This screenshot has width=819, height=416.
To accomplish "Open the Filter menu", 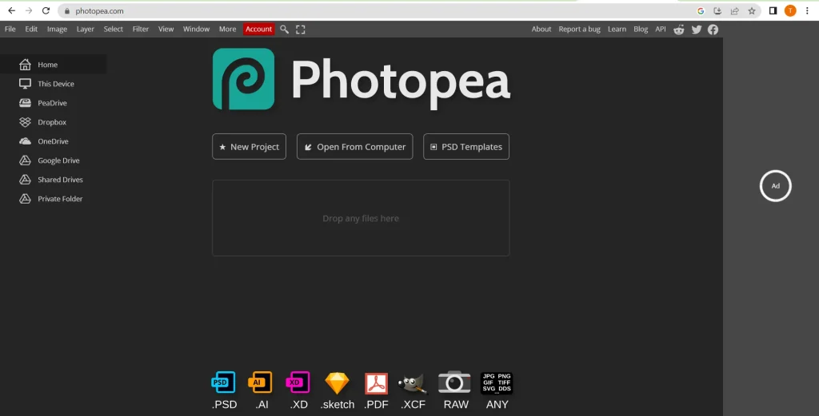I will pyautogui.click(x=141, y=30).
